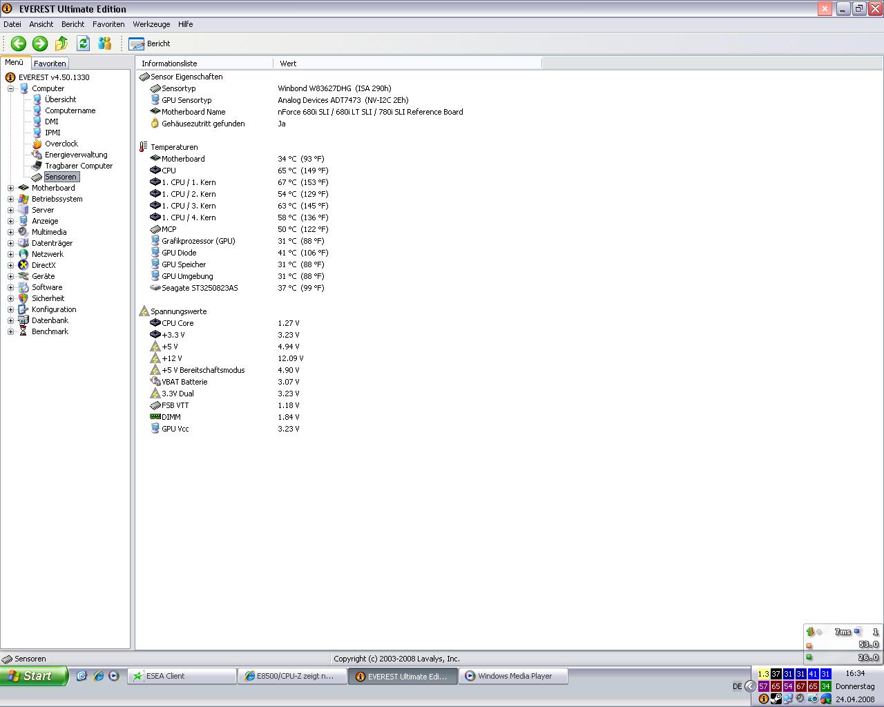884x707 pixels.
Task: Click the green Forward arrow toolbar icon
Action: (40, 43)
